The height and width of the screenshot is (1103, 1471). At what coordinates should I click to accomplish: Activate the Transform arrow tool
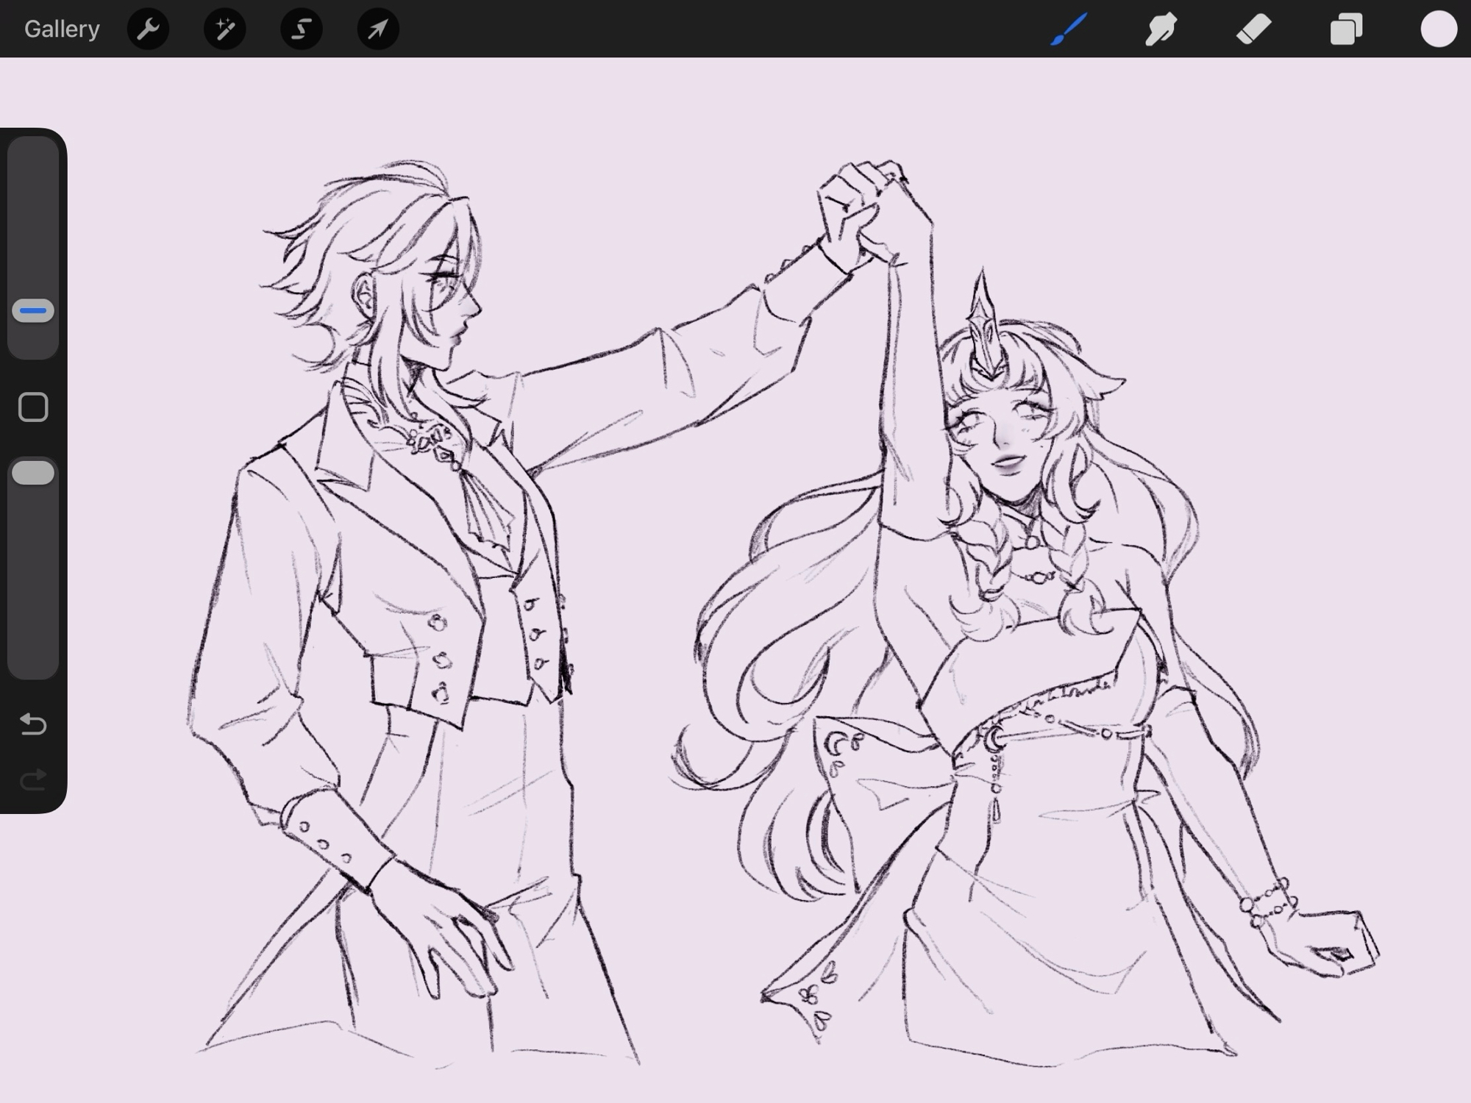pyautogui.click(x=377, y=29)
